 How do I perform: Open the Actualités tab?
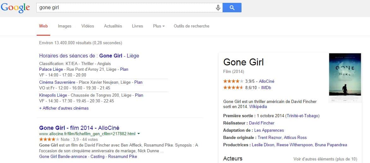113,26
